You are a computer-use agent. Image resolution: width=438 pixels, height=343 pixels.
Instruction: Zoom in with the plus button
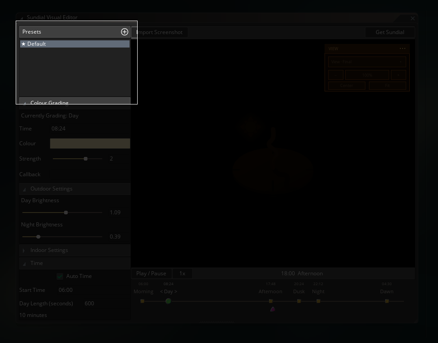(x=399, y=75)
